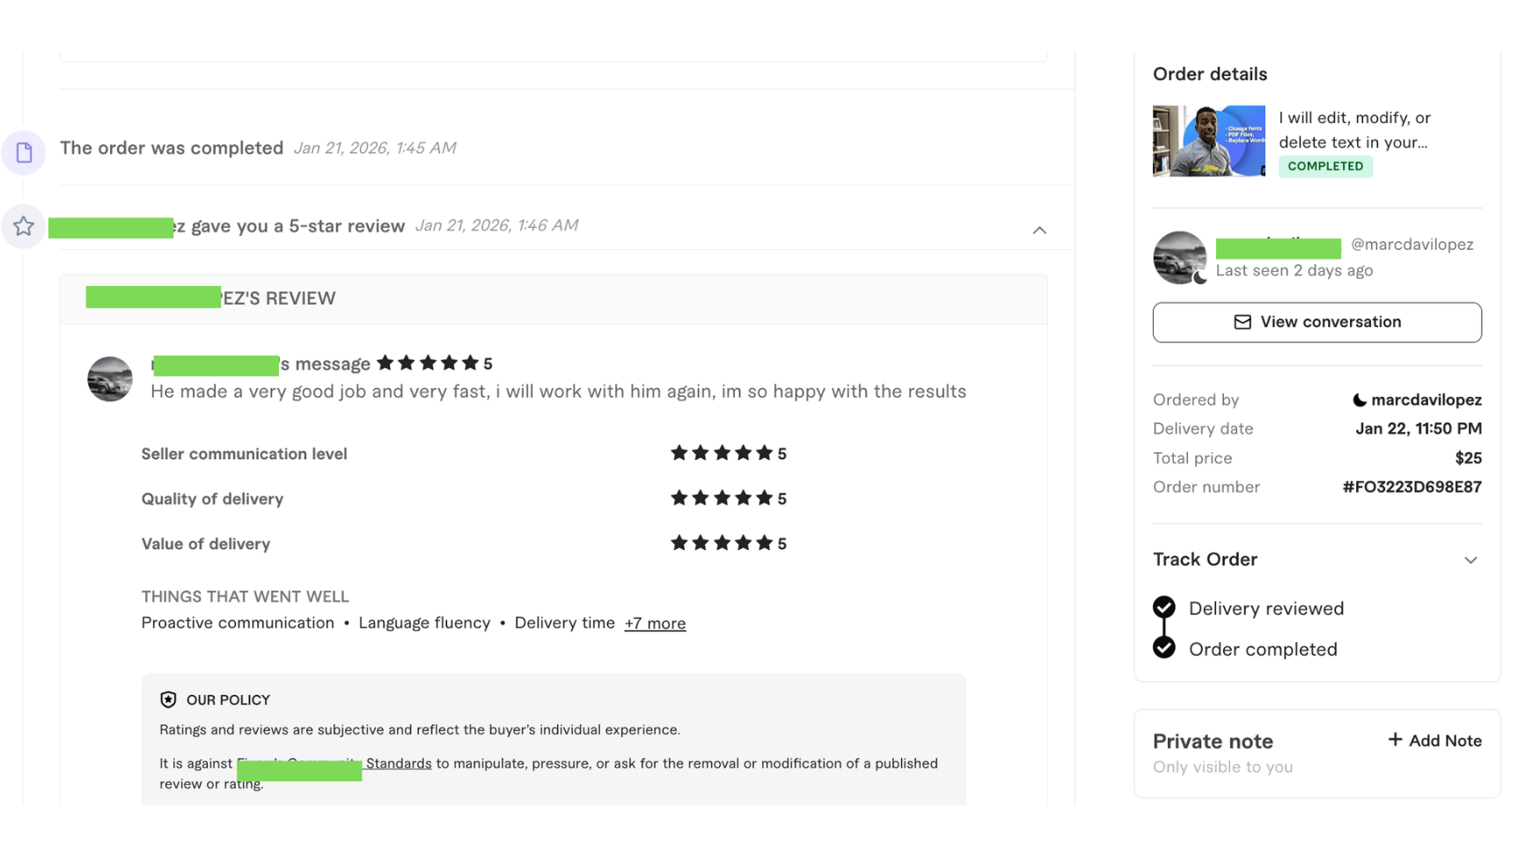Click Add Note in Private note
Viewport: 1525px width, 857px height.
click(1444, 741)
